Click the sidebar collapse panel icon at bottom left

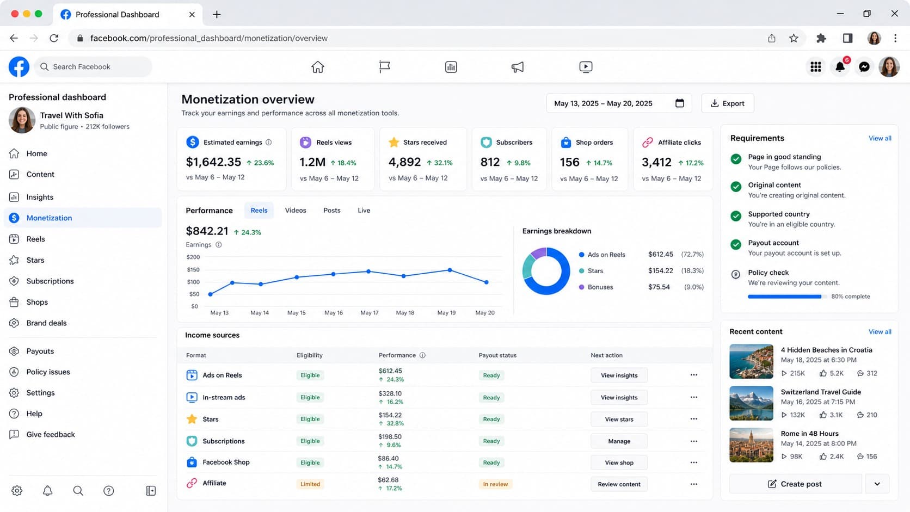tap(151, 491)
